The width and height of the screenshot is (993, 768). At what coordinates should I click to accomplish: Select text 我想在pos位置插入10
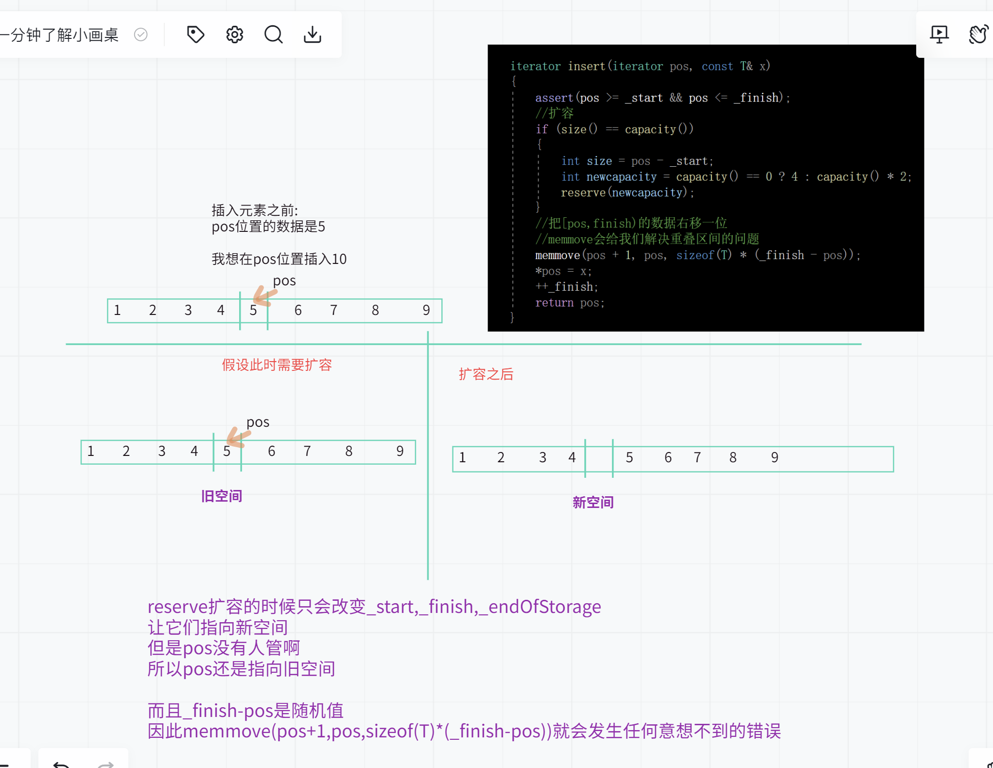pyautogui.click(x=279, y=259)
